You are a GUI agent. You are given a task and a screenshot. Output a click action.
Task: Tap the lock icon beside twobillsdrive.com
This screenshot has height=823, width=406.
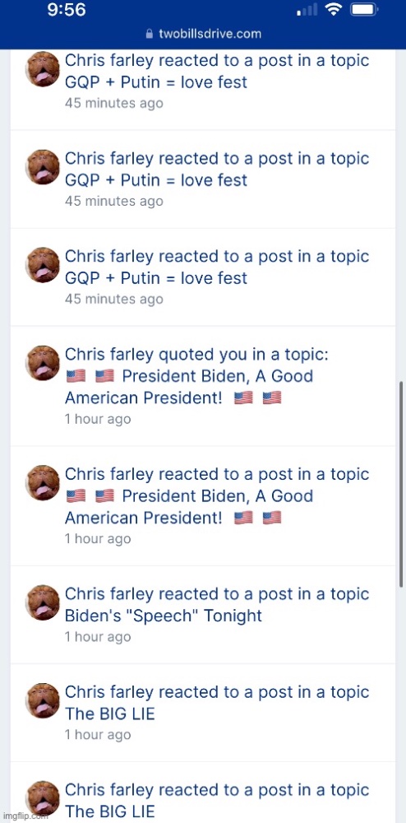coord(150,34)
